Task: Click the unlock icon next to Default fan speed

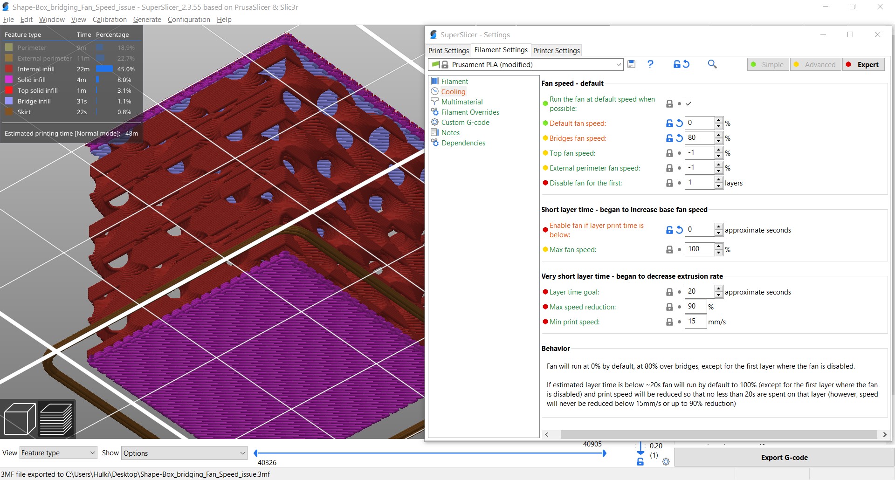Action: [669, 123]
